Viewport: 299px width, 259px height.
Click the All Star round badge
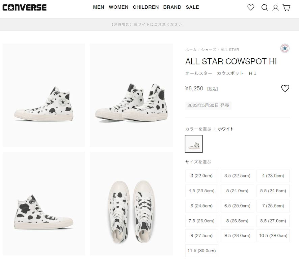point(285,49)
